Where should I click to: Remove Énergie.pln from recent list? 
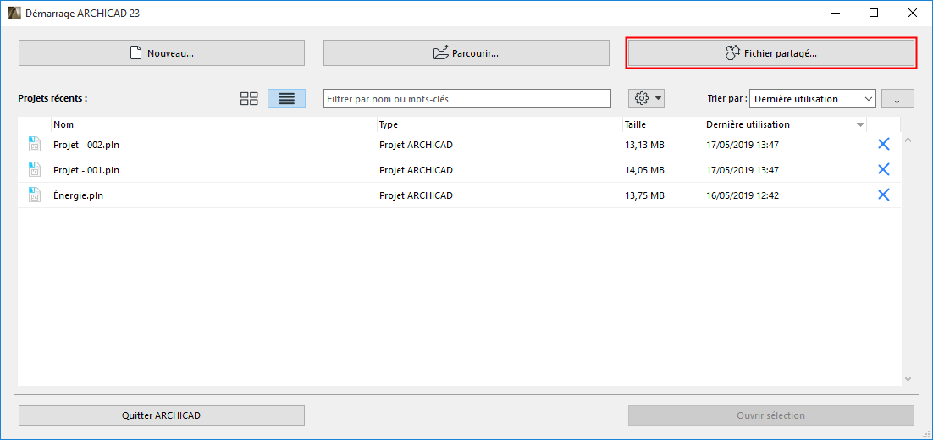pyautogui.click(x=884, y=195)
